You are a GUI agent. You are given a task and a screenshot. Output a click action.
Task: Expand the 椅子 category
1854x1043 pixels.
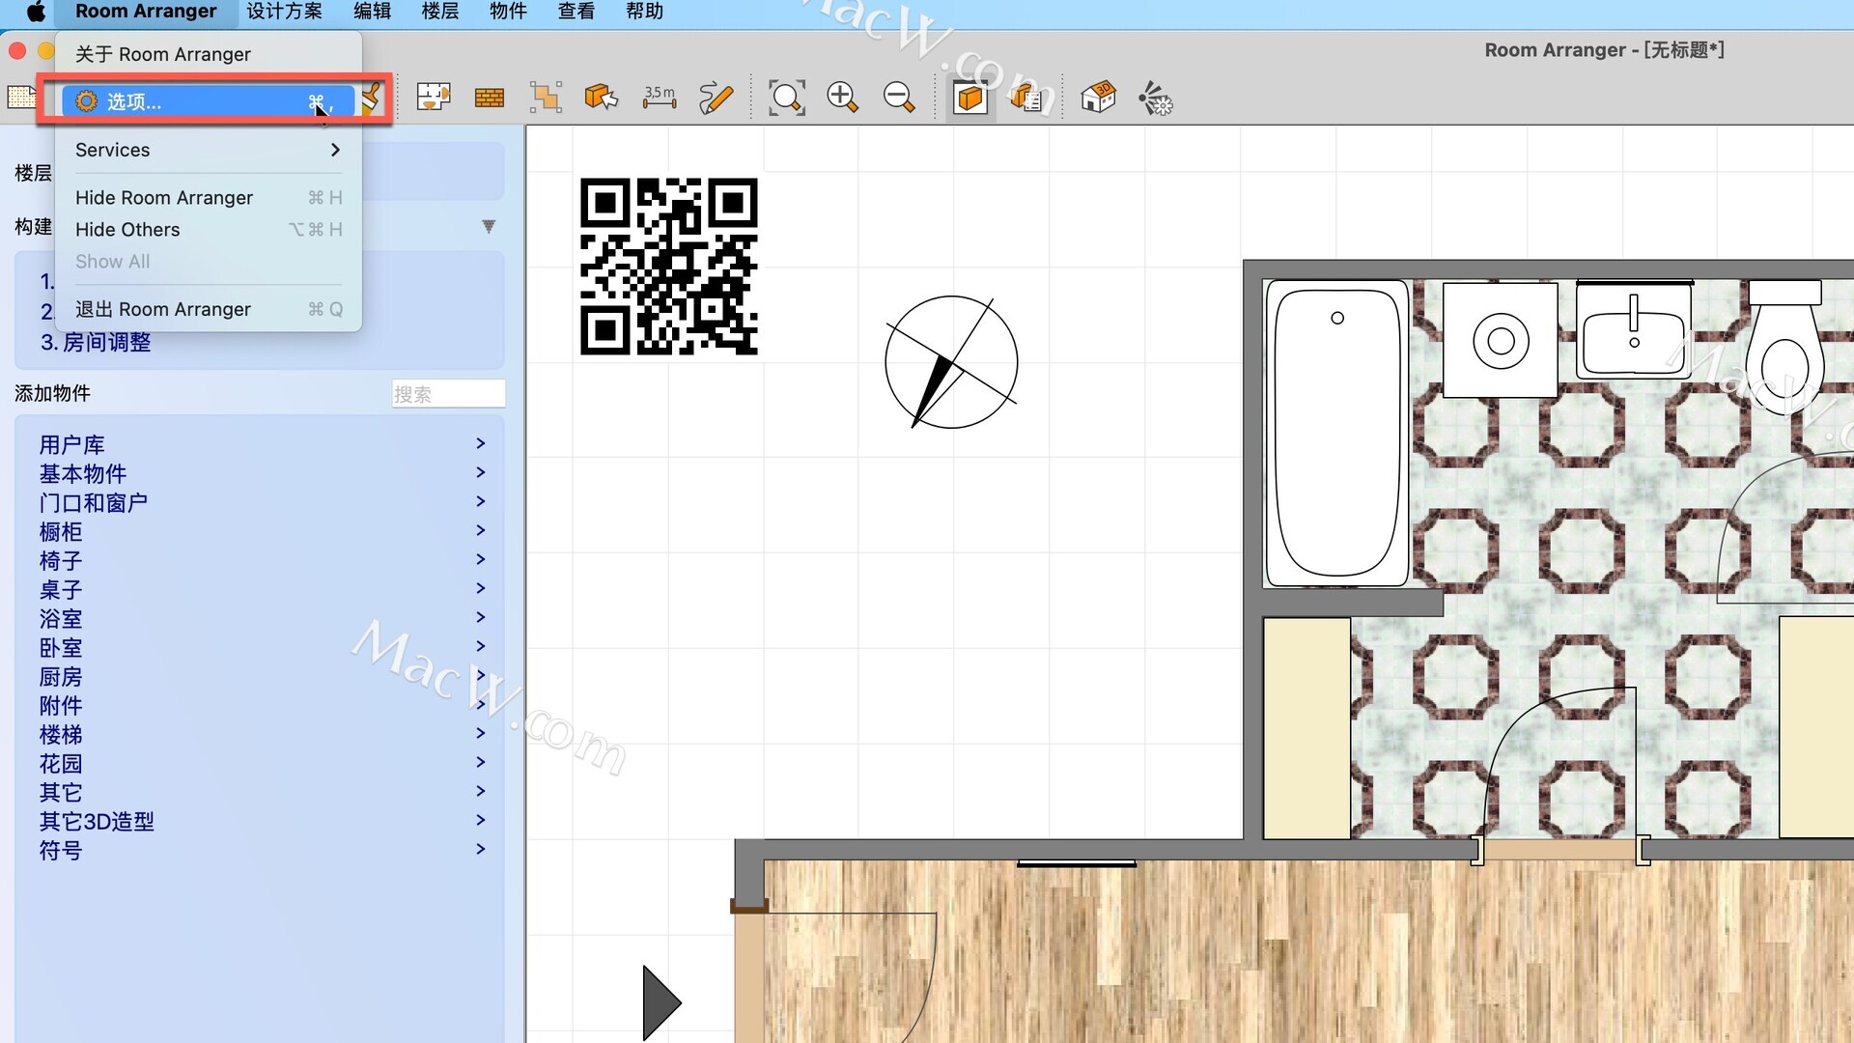(261, 560)
